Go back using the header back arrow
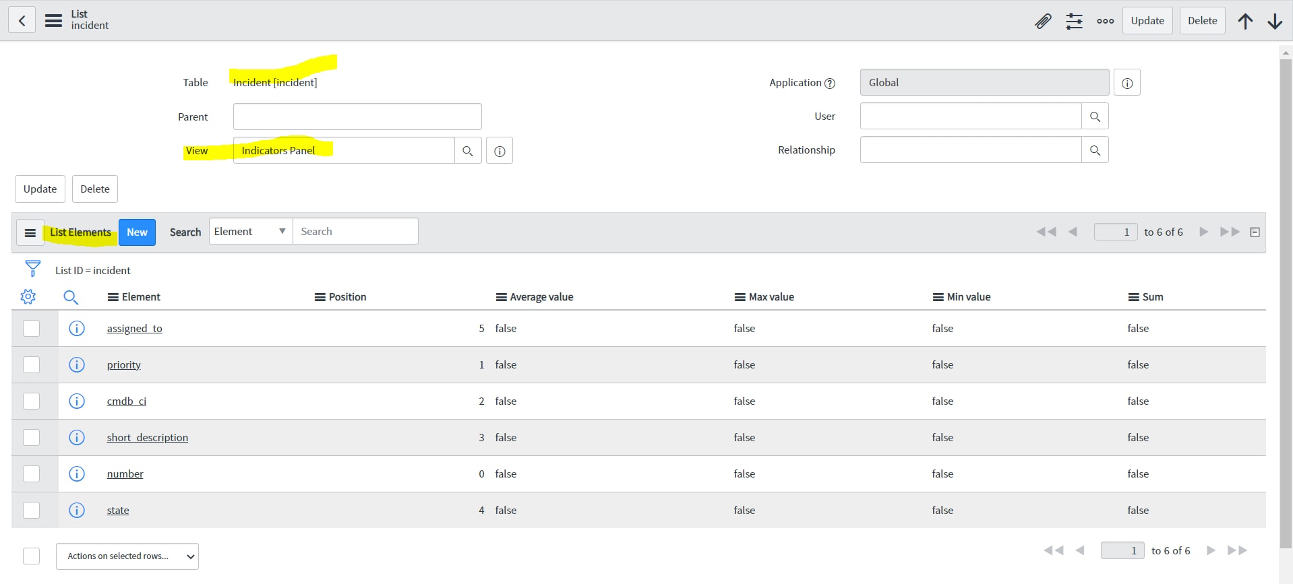 coord(22,20)
